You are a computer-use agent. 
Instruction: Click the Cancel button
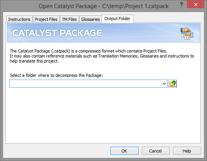point(156,151)
